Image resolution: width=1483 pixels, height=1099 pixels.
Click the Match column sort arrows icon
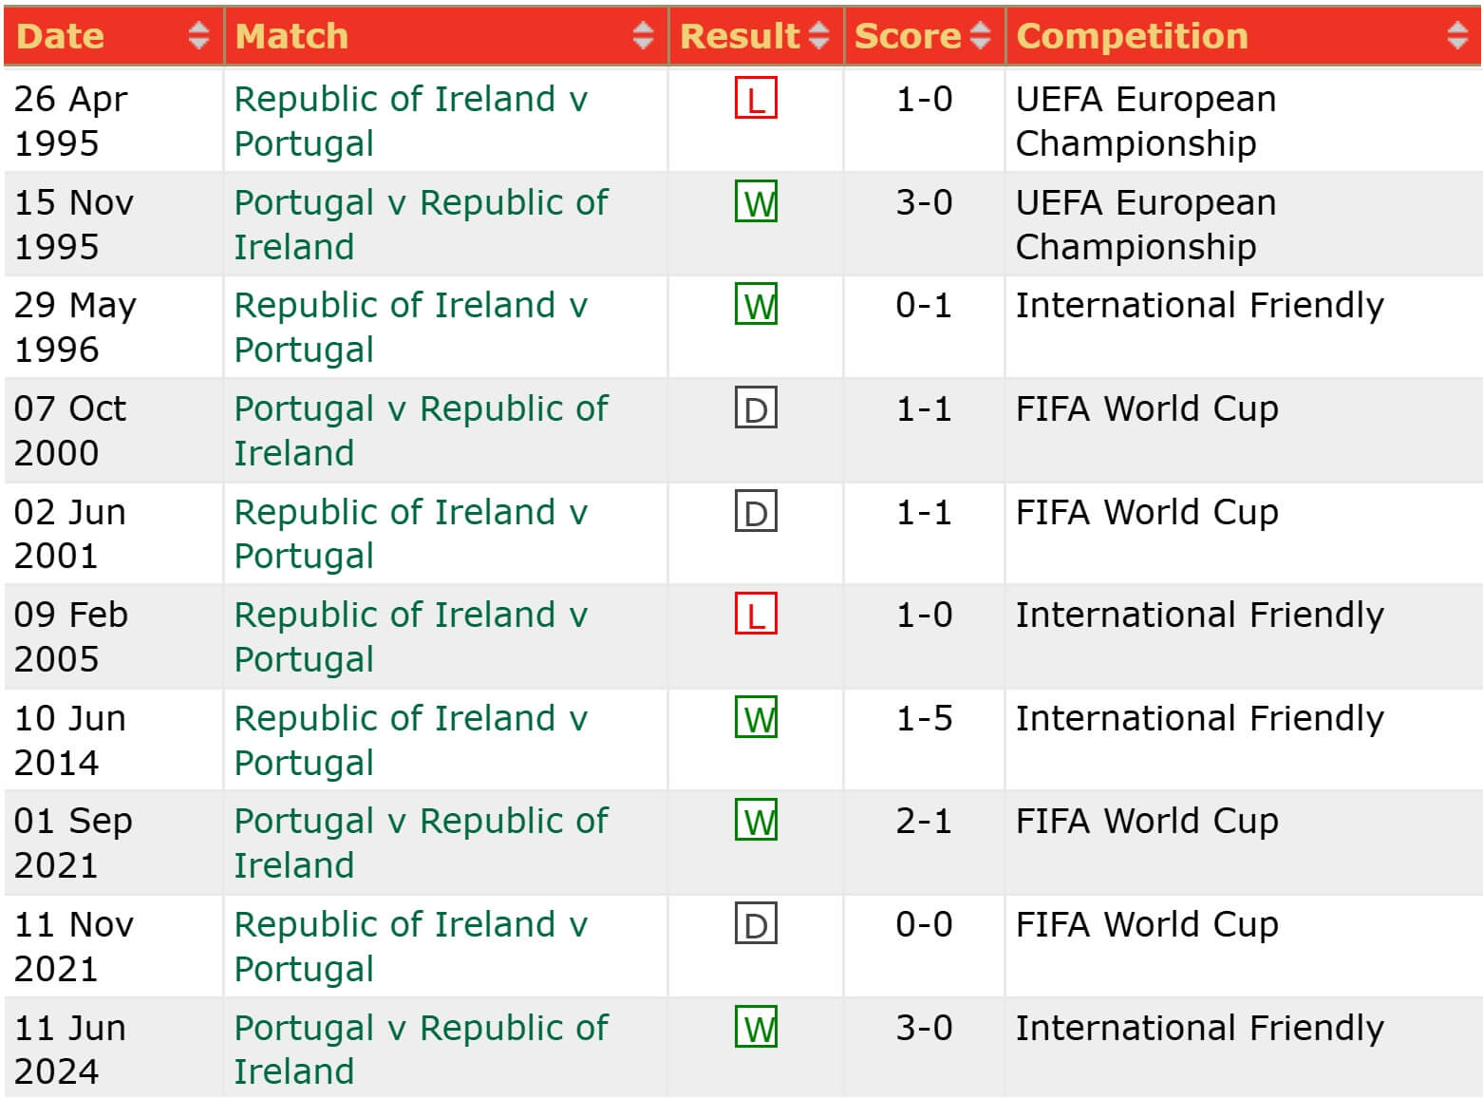click(643, 36)
